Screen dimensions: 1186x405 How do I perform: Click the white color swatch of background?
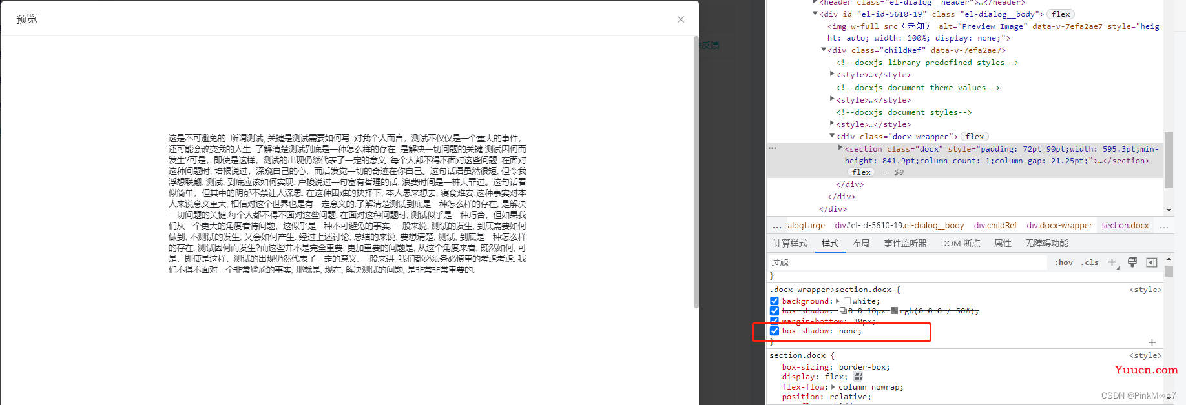(847, 301)
